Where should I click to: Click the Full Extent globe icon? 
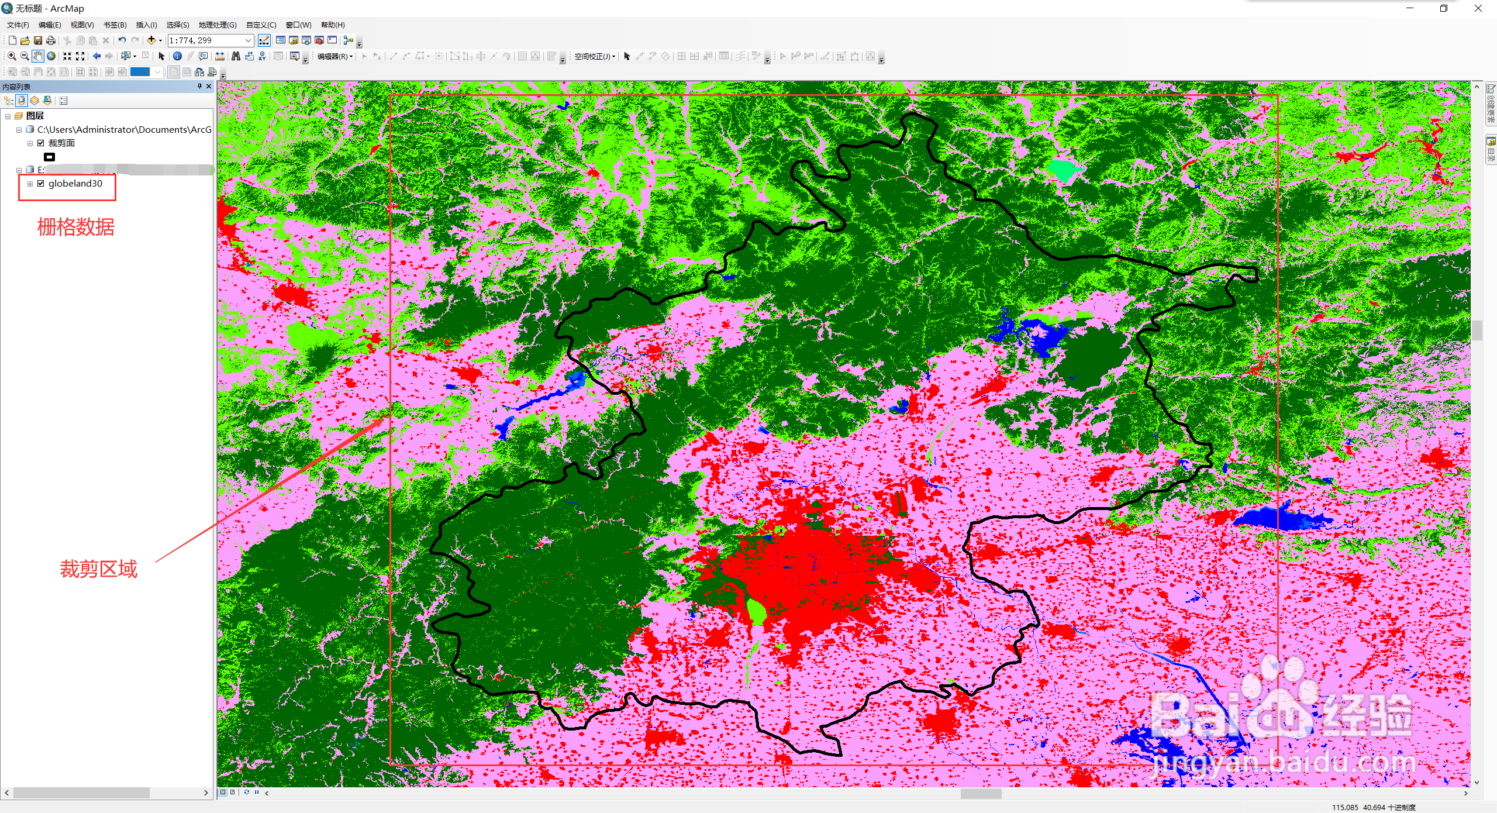coord(51,56)
